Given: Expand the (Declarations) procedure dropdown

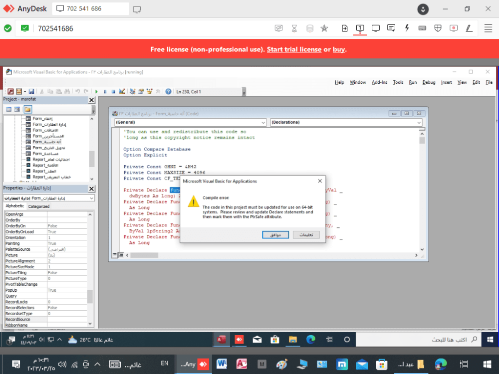Looking at the screenshot, I should point(419,123).
